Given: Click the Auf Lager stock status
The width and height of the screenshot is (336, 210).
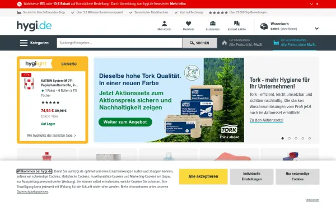Looking at the screenshot, I should pyautogui.click(x=48, y=124).
